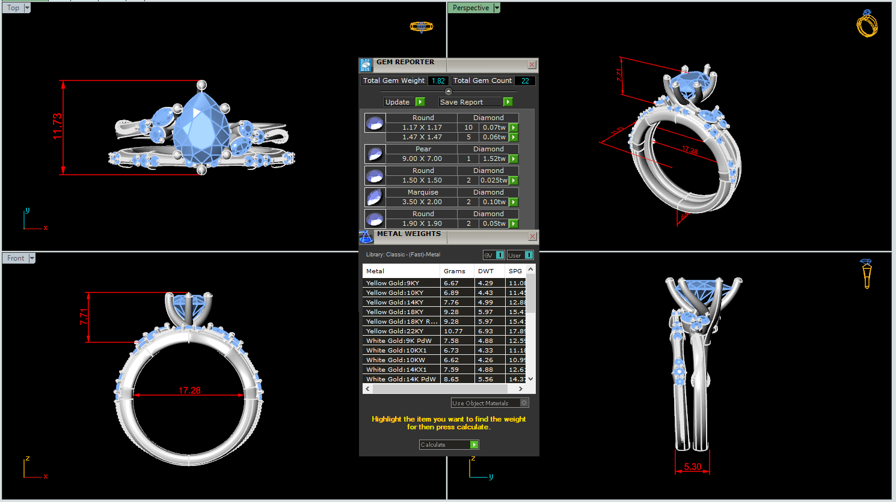Select Yellow Gold:9KY row
This screenshot has height=502, width=896.
[x=444, y=283]
